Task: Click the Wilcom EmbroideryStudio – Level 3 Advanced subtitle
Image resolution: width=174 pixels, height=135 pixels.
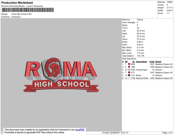Action: click(x=22, y=6)
